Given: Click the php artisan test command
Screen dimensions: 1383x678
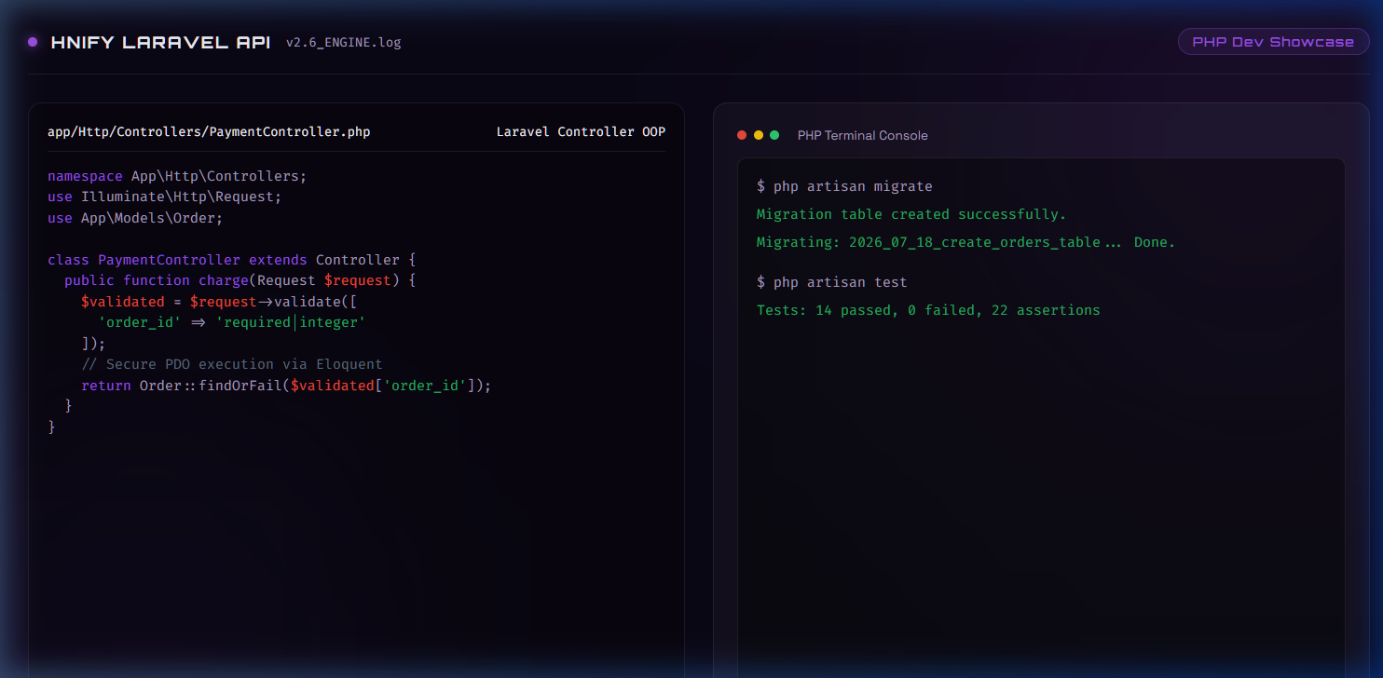Looking at the screenshot, I should point(832,282).
